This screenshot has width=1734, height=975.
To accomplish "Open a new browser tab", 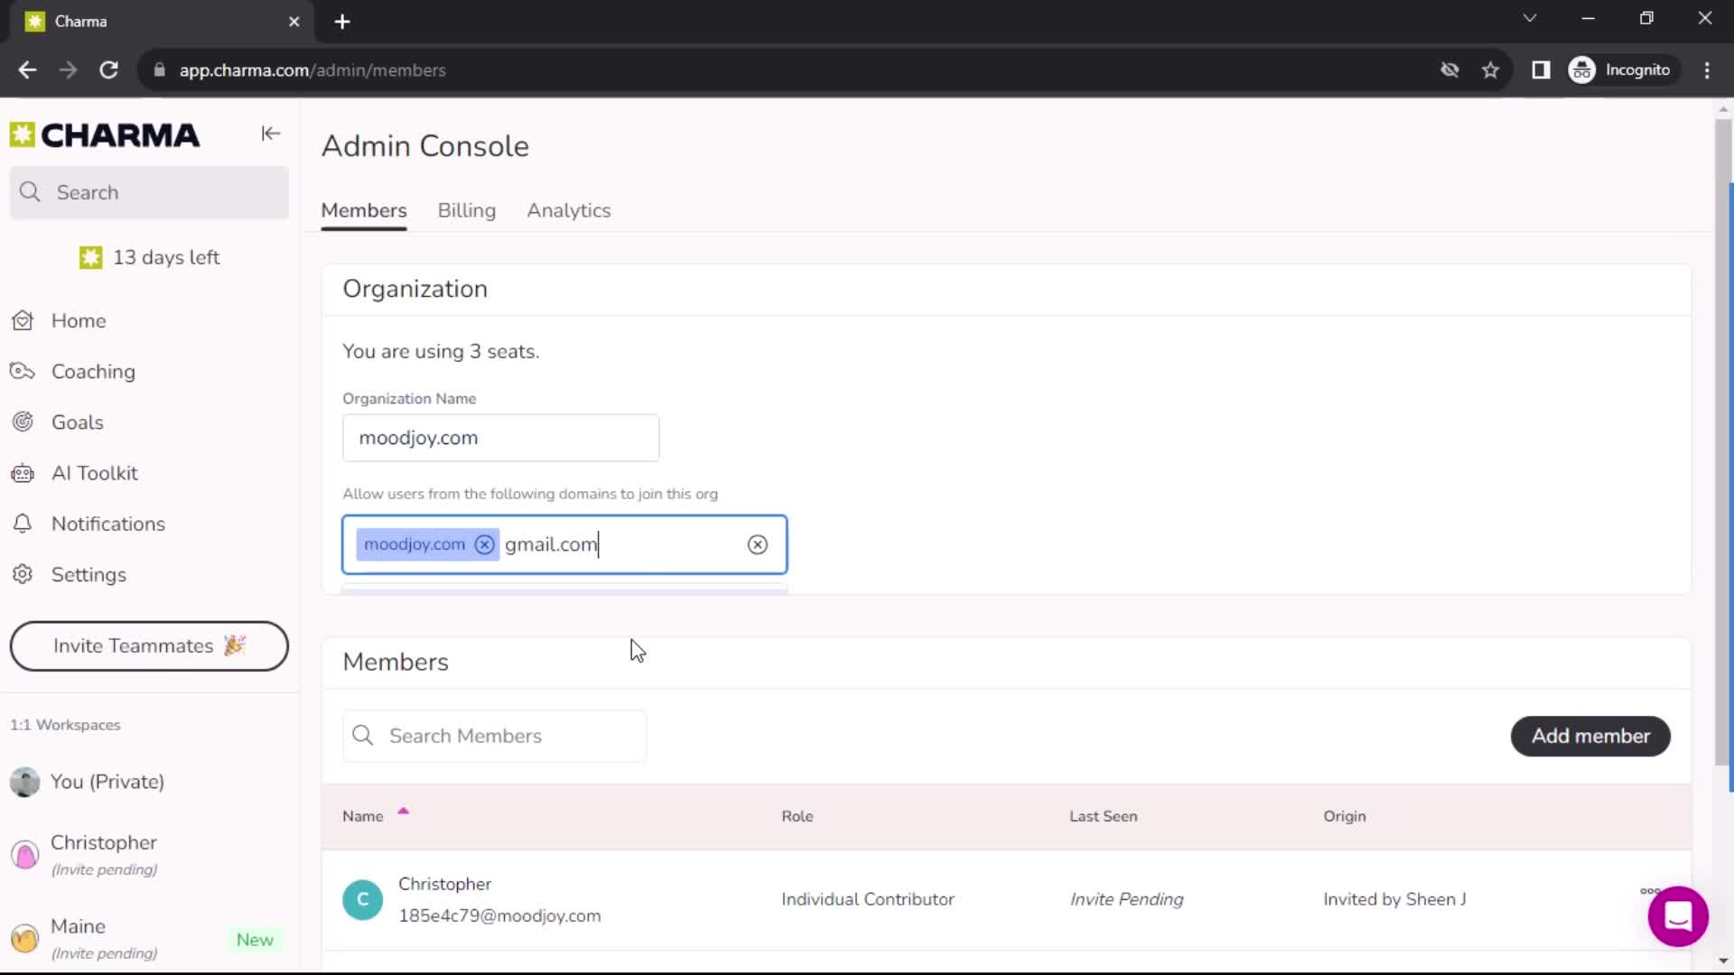I will (x=342, y=22).
